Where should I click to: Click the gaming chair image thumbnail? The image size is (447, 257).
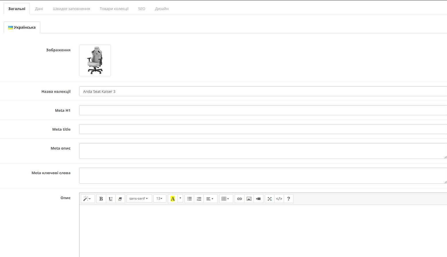pos(95,60)
